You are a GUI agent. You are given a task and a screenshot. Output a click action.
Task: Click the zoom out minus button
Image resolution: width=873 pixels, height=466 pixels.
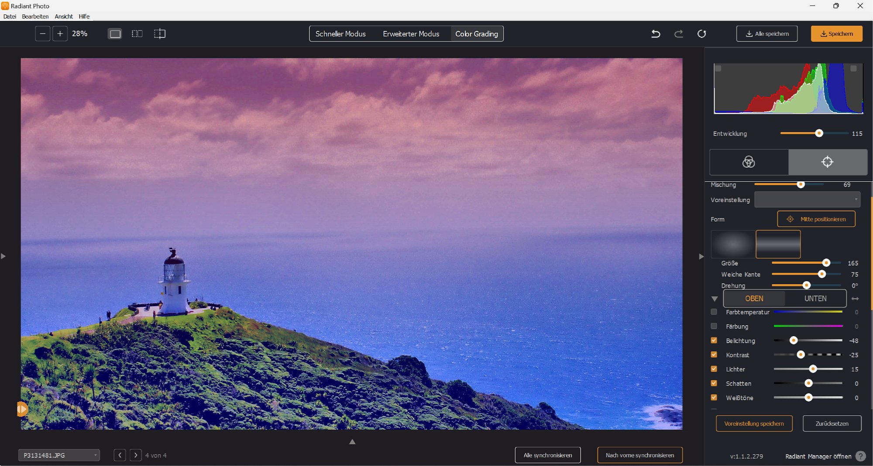pyautogui.click(x=42, y=34)
